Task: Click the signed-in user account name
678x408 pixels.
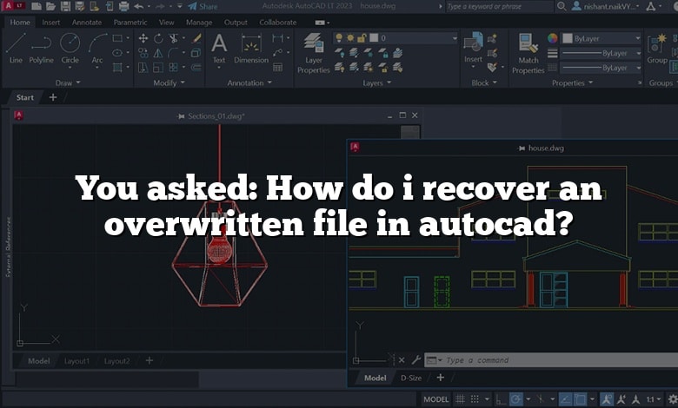Action: point(608,6)
